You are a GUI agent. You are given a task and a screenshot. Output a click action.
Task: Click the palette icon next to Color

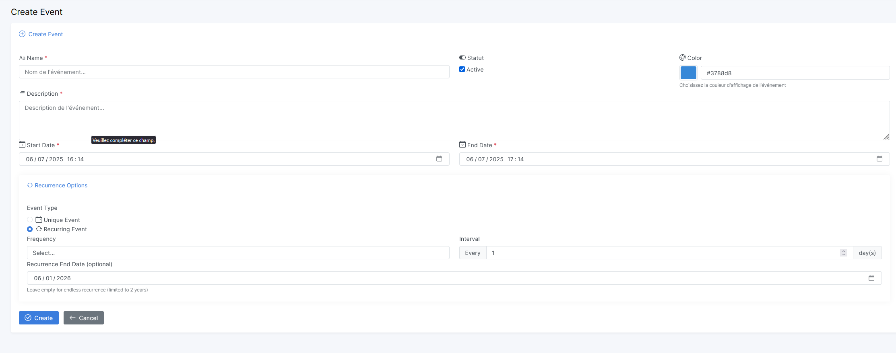point(683,57)
